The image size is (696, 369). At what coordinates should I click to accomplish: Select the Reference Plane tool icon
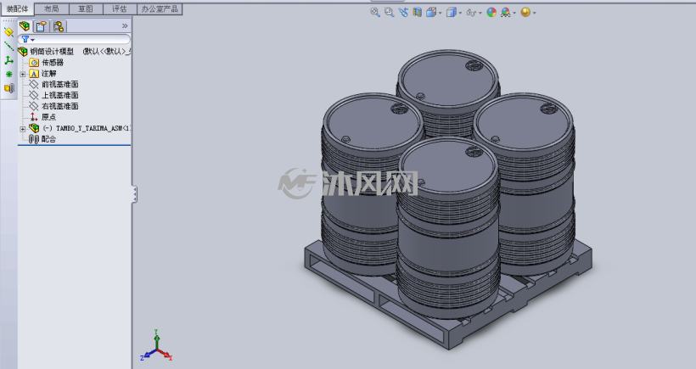(8, 31)
